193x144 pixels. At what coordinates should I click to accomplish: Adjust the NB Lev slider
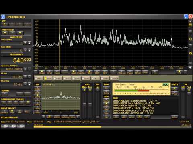[x=97, y=116]
